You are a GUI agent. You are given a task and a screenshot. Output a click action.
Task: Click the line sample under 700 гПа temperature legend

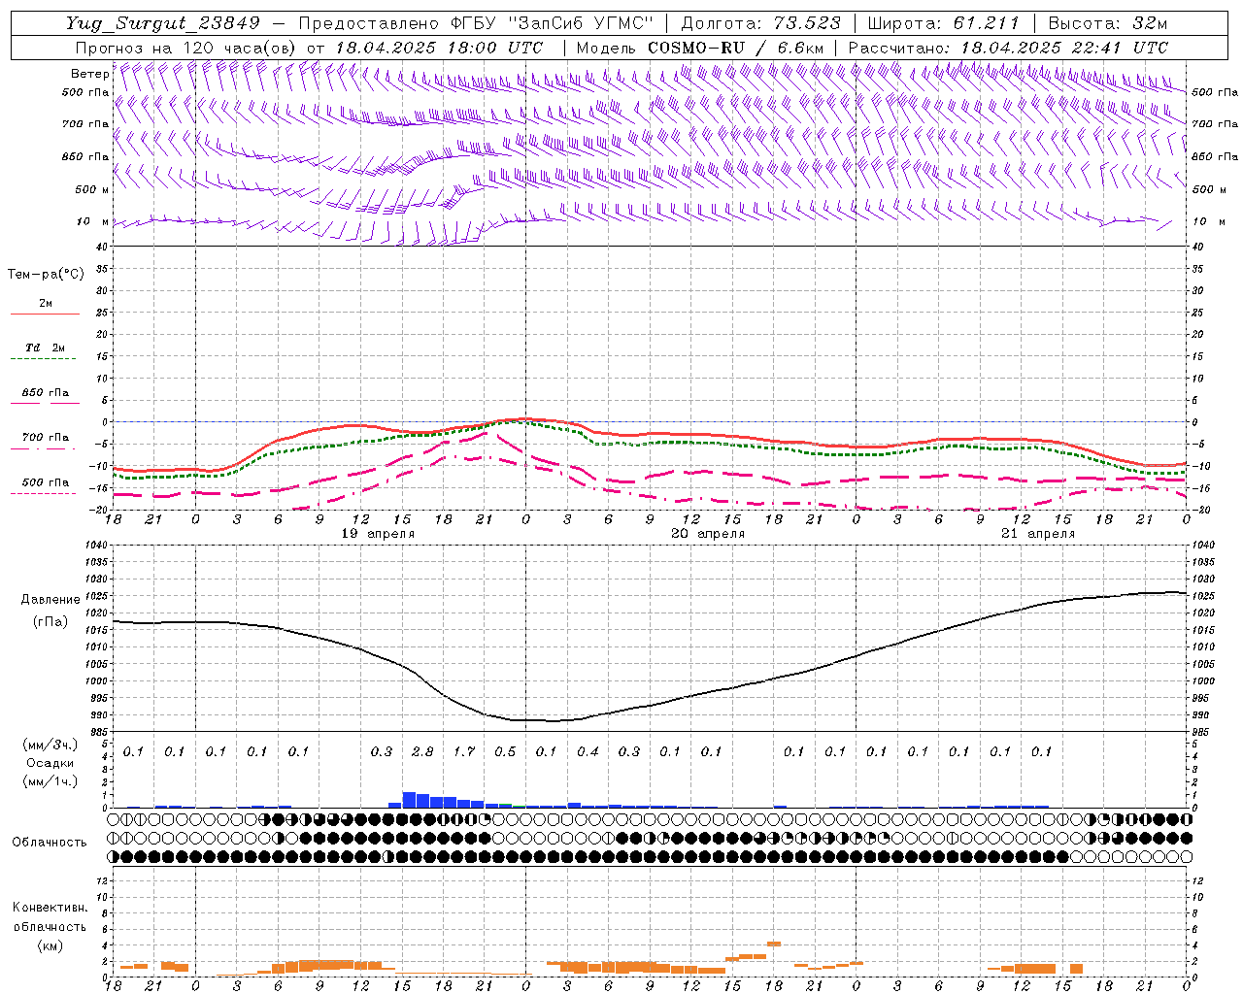pos(43,449)
